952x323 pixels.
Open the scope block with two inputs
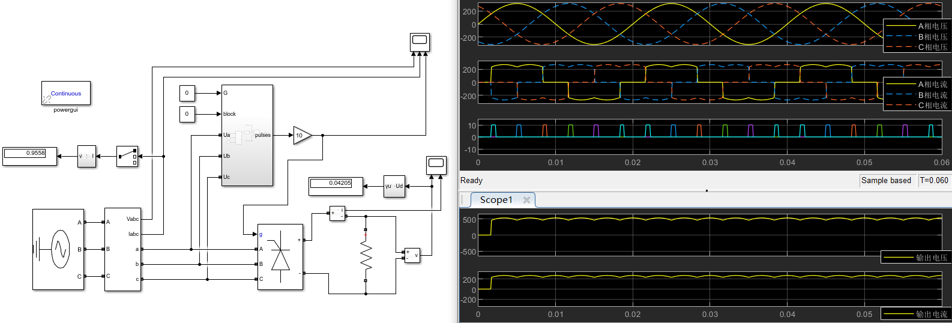[436, 165]
